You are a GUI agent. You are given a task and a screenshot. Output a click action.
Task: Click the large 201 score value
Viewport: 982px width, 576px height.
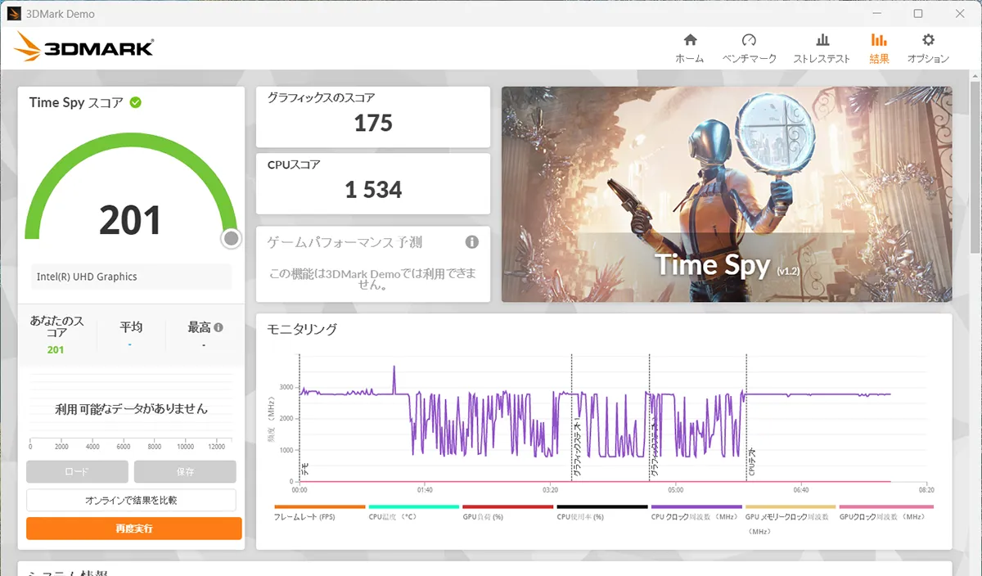tap(131, 221)
